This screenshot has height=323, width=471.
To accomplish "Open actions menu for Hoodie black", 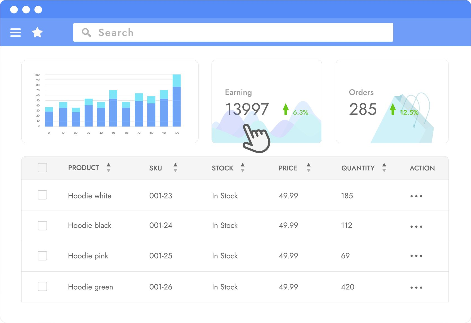I will coord(416,227).
